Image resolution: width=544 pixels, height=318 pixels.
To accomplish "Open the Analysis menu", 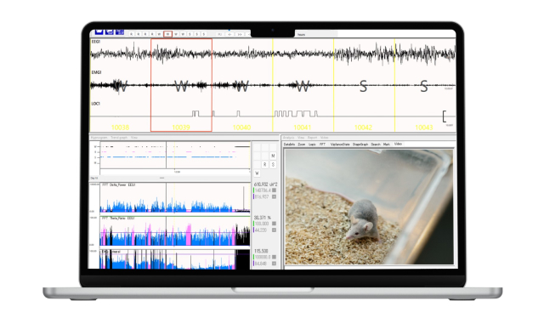I will click(289, 138).
